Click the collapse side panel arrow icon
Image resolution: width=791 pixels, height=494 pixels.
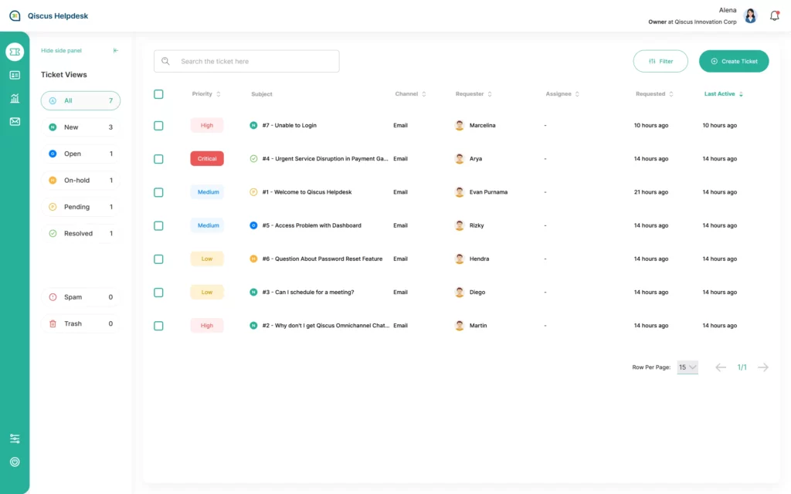[x=116, y=51]
